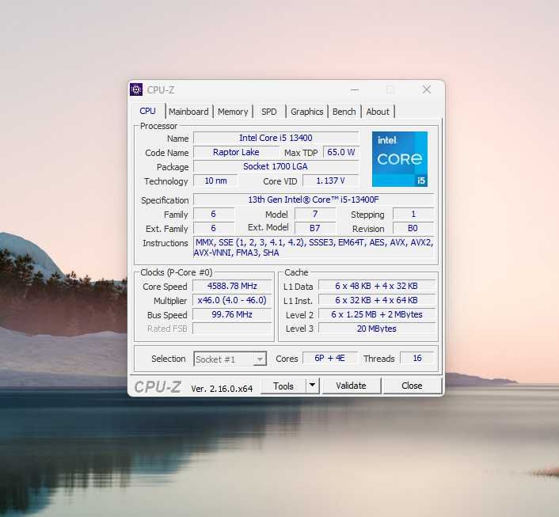Click the Model value 7
The height and width of the screenshot is (517, 559).
pos(315,214)
